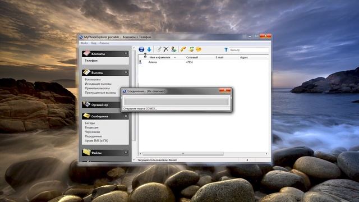Click the Фильтр search input field
The image size is (359, 202).
[x=248, y=50]
